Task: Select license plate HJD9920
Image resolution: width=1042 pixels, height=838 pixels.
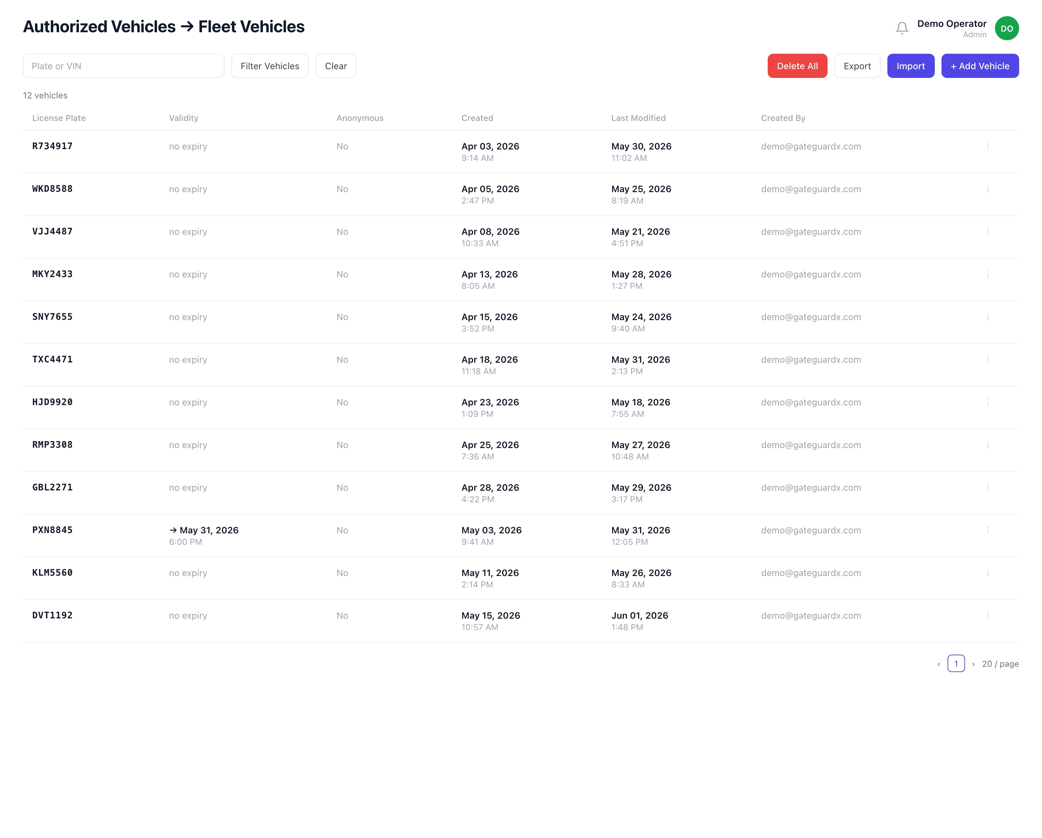Action: pos(53,402)
